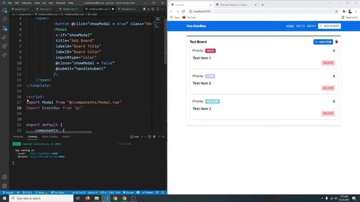Switch to the Output panel tab
The height and width of the screenshot is (202, 360).
tap(66, 137)
